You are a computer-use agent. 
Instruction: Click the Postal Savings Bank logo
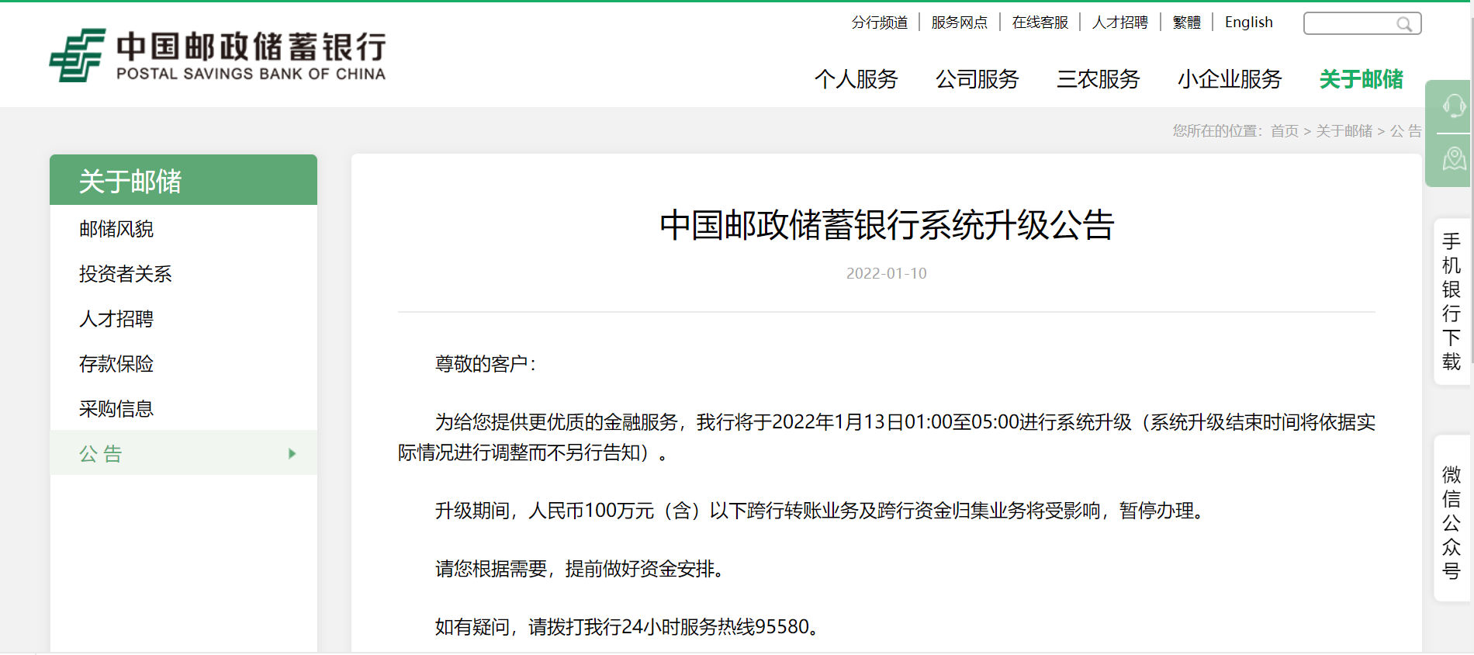point(218,55)
